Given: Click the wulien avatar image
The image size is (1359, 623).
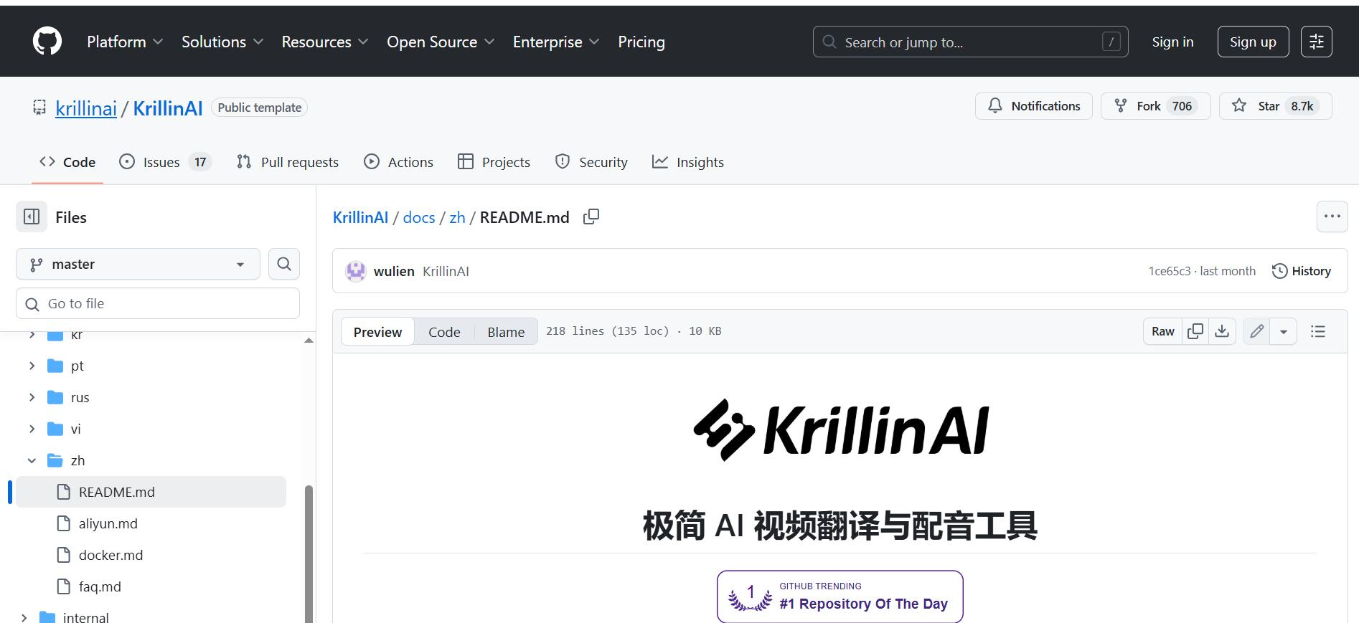Looking at the screenshot, I should 356,271.
